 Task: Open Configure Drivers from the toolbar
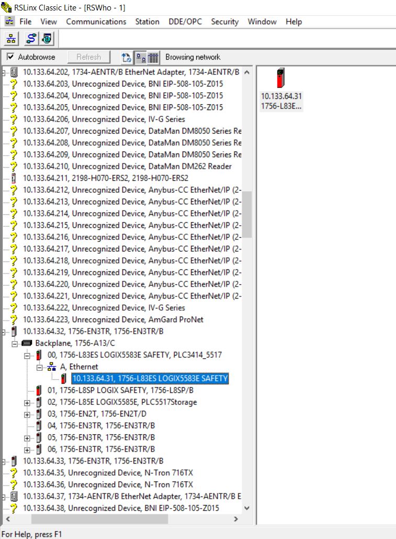(31, 39)
